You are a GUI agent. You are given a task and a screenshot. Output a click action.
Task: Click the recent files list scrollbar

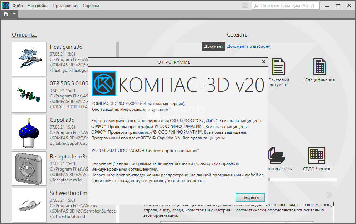[x=117, y=49]
